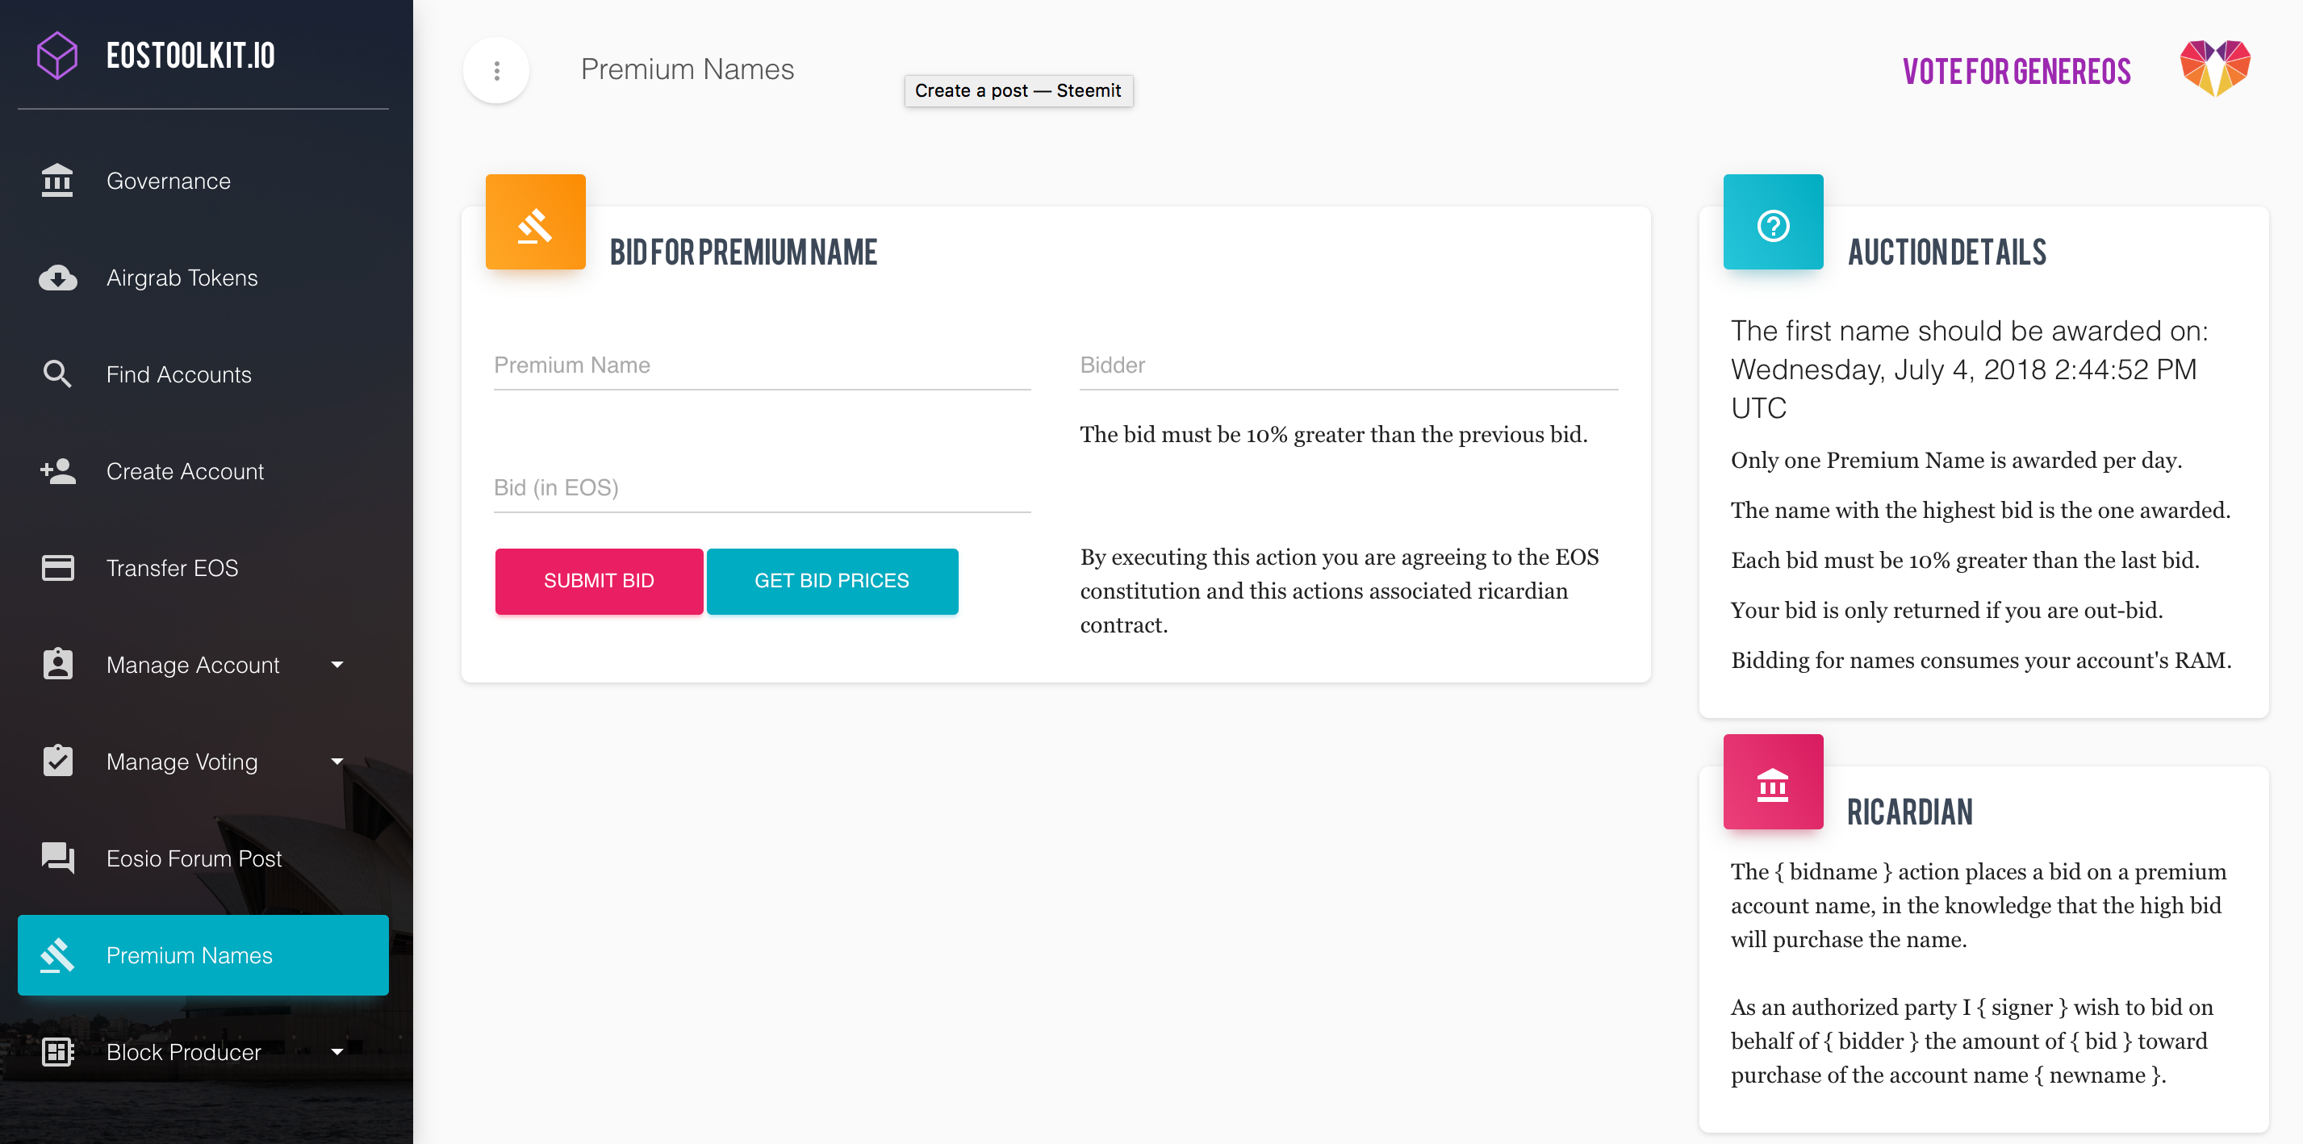
Task: Click the Transfer EOS card icon
Action: 58,567
